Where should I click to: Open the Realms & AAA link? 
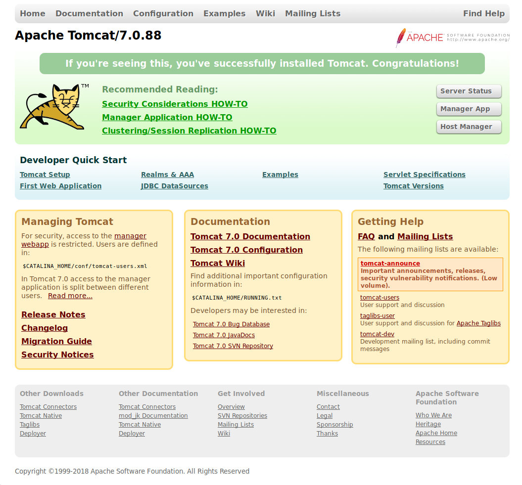point(167,175)
